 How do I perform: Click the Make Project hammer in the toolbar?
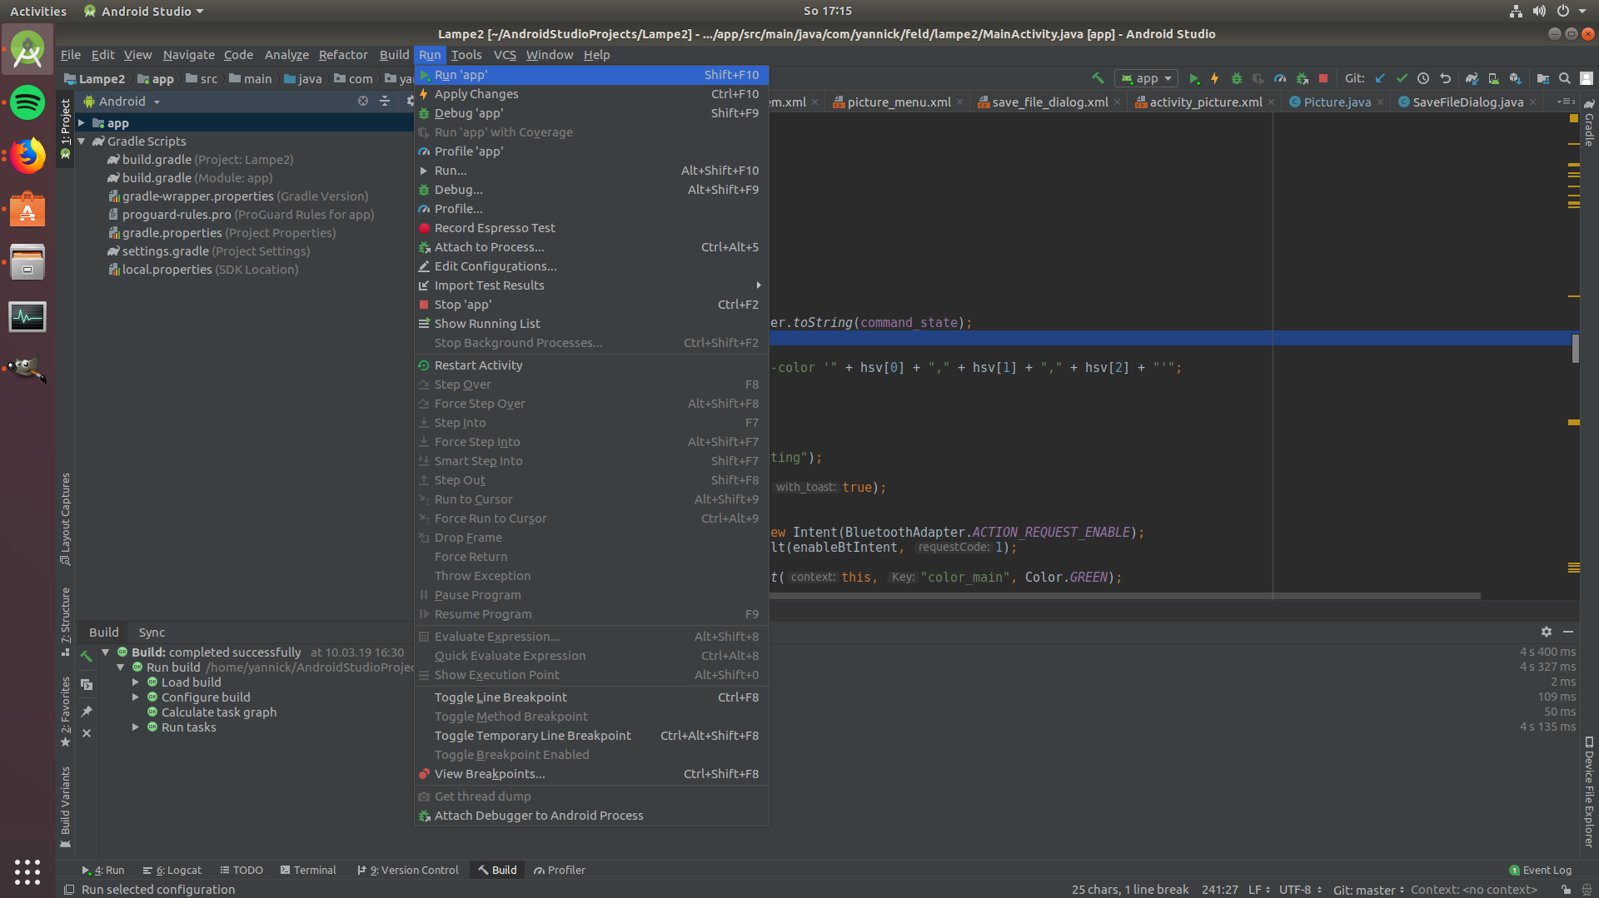pos(1098,78)
